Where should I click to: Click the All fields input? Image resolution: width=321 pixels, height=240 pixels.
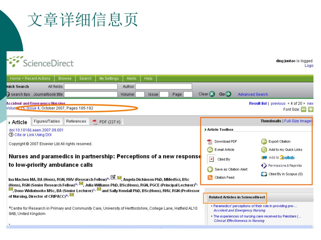coord(91,87)
